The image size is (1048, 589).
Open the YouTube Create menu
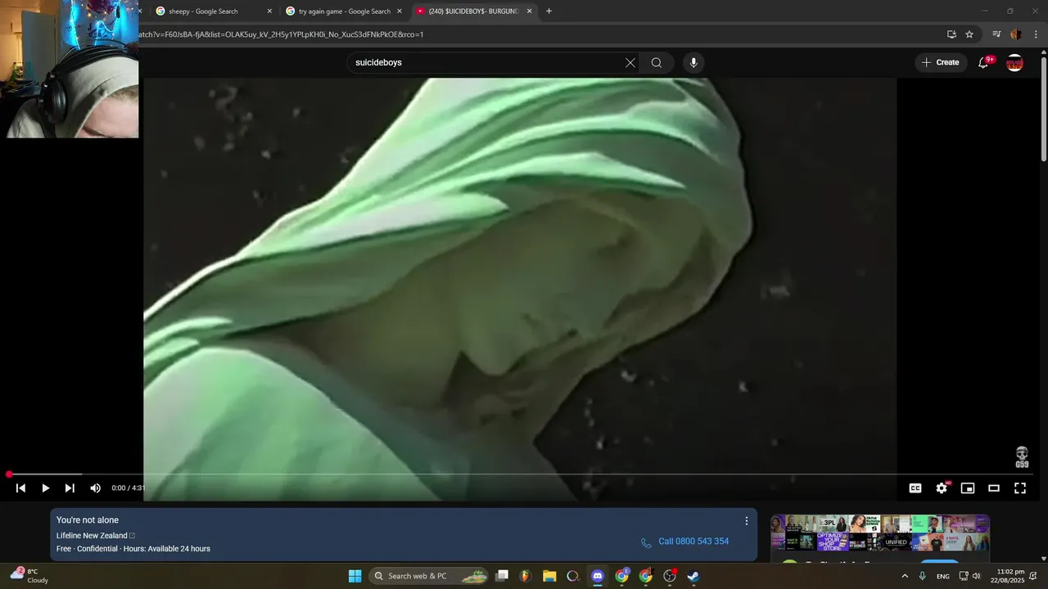(941, 63)
